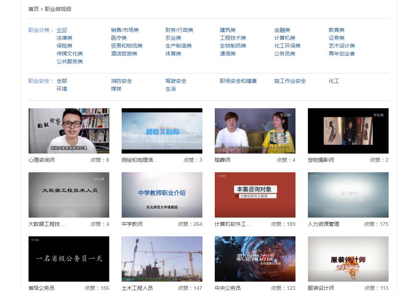Select the 教育类 category filter

(336, 30)
